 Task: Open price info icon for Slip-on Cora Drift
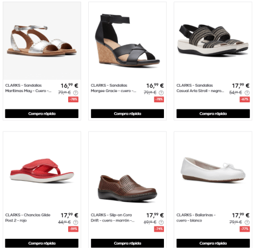pos(161,223)
